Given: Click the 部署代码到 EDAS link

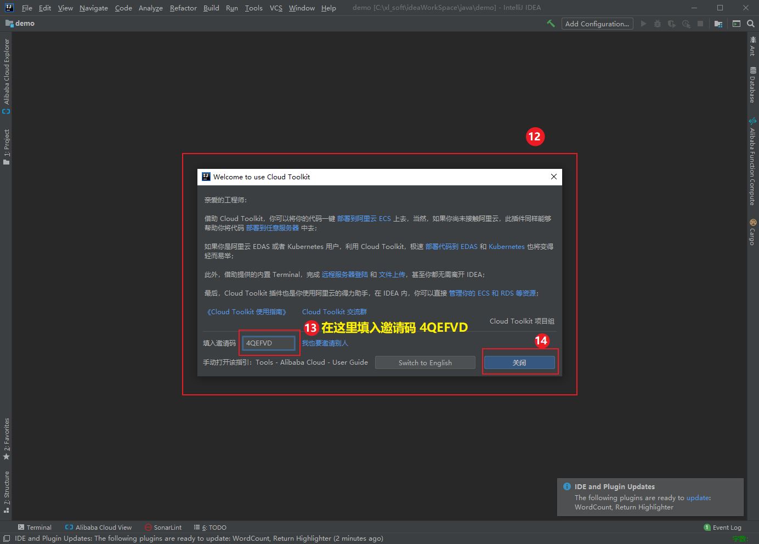Looking at the screenshot, I should click(451, 246).
